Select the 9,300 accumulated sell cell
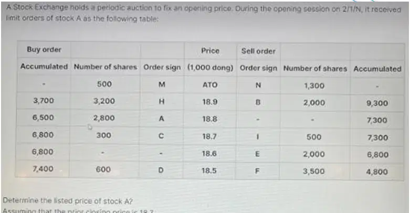 tap(377, 103)
